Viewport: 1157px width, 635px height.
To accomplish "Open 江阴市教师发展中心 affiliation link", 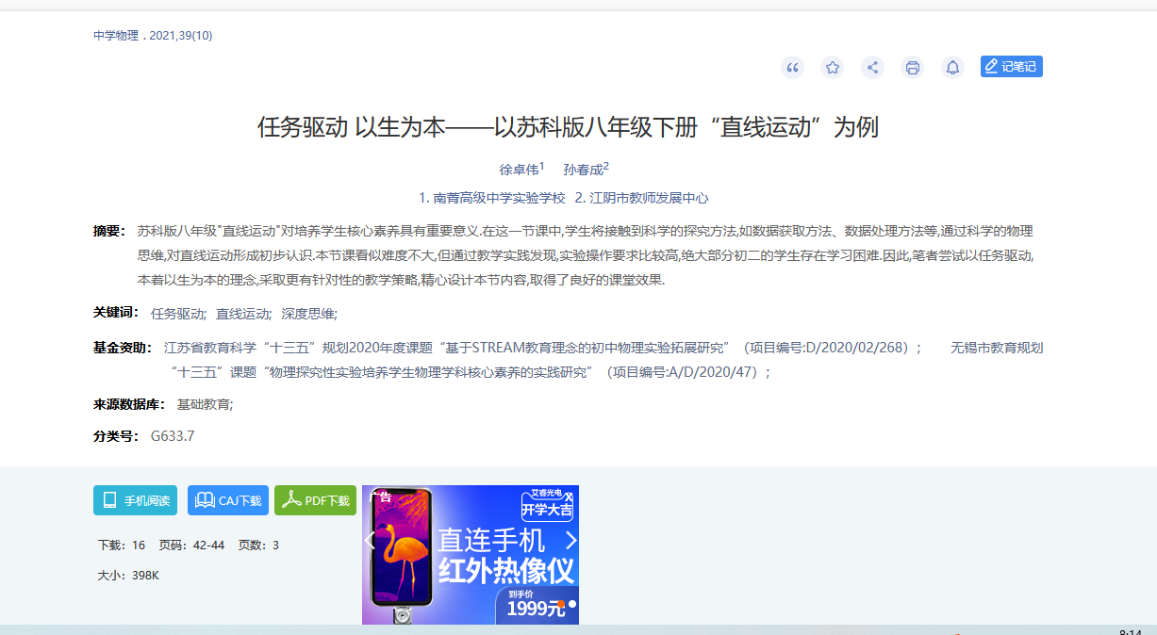I will pos(649,198).
